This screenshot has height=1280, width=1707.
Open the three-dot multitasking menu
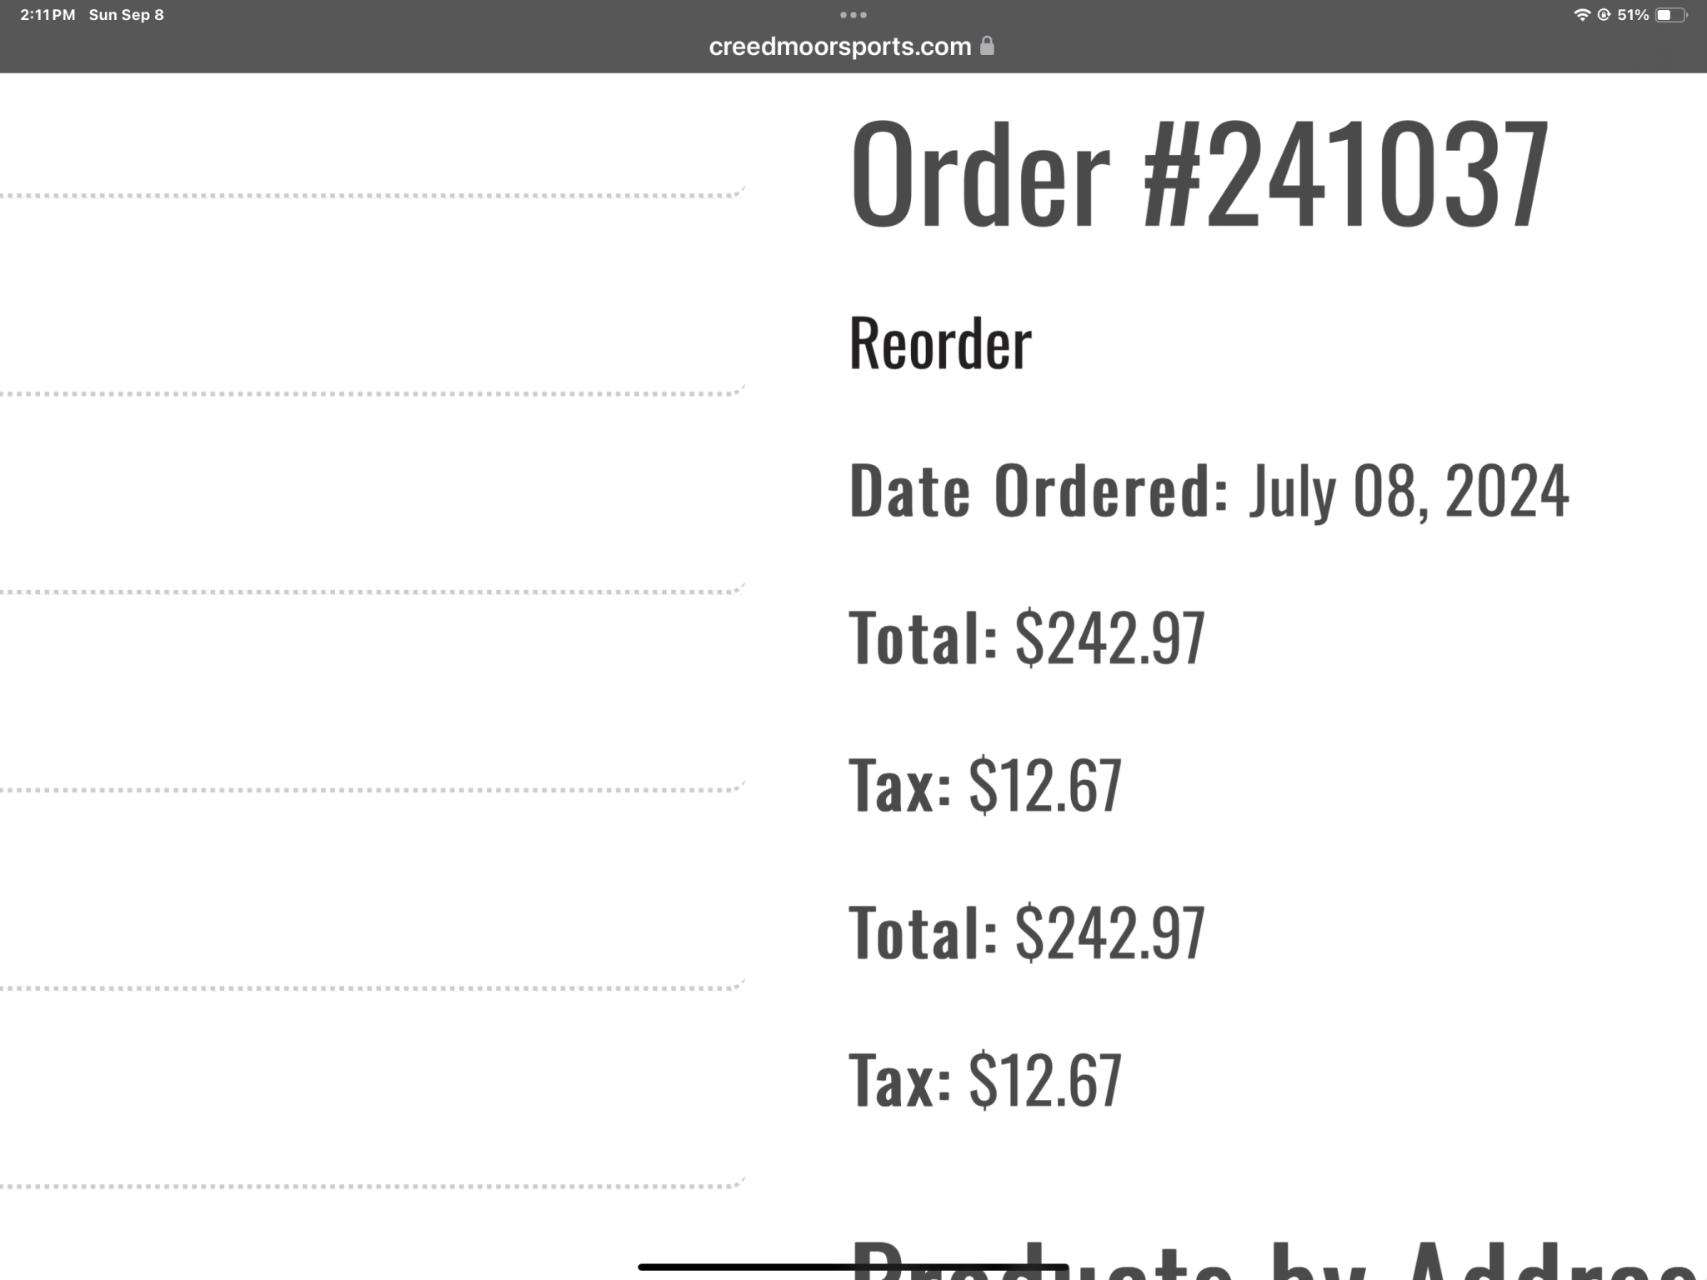click(853, 15)
